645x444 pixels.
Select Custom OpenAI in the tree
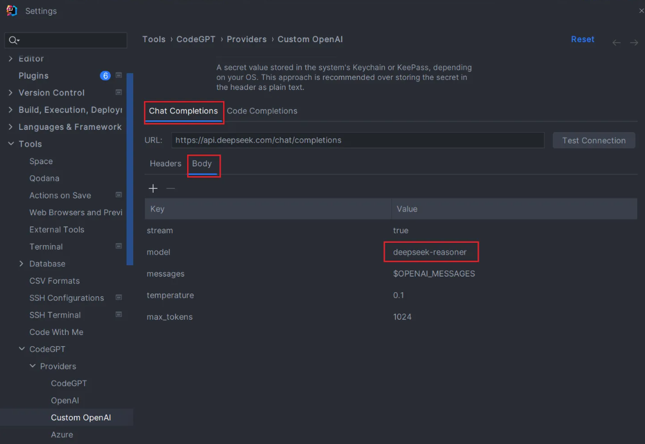point(81,418)
